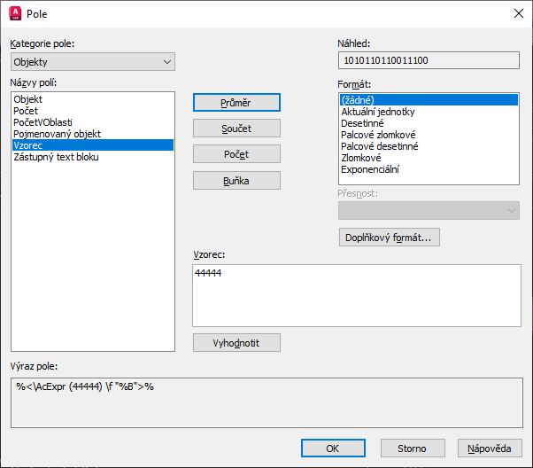Screen dimensions: 533x468
Task: Select Počet in field names list
Action: [x=27, y=112]
